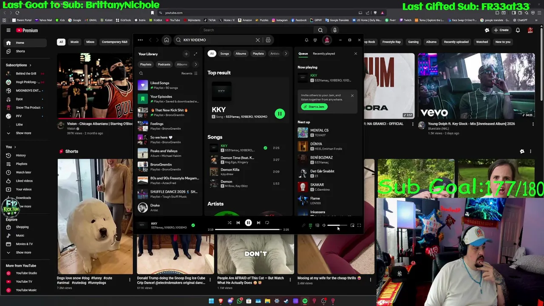Image resolution: width=544 pixels, height=306 pixels.
Task: Seek on Spotify playback progress bar
Action: [x=248, y=229]
